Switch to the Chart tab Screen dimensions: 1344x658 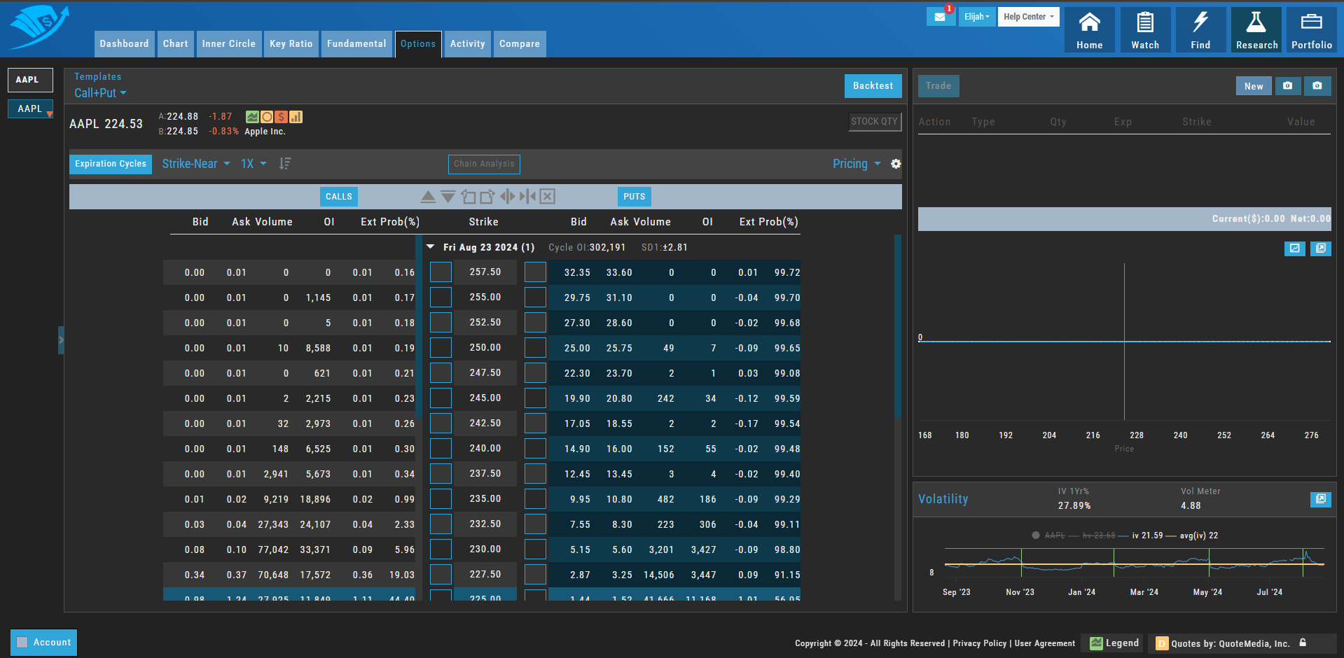point(176,44)
